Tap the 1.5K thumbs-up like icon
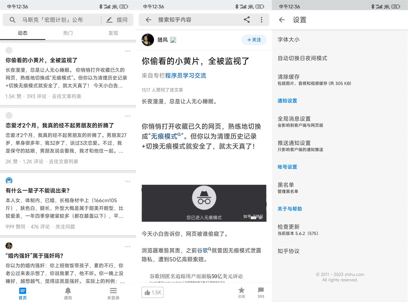 point(153,292)
